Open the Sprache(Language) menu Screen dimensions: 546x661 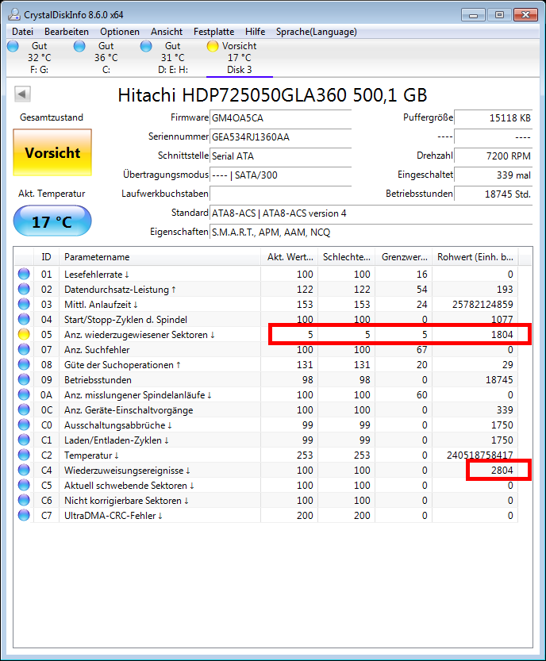(316, 32)
